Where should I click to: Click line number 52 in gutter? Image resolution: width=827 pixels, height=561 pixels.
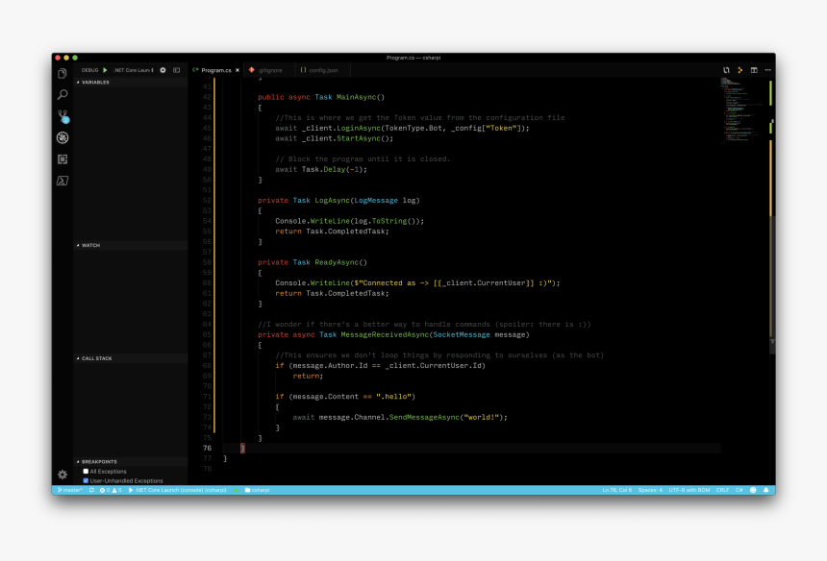(208, 201)
